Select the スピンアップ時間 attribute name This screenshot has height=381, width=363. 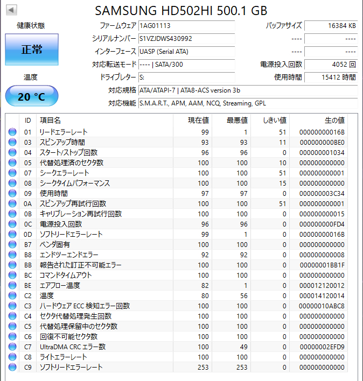point(62,142)
